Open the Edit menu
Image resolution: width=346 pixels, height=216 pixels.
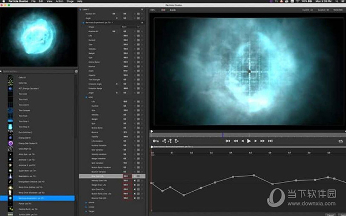click(41, 1)
